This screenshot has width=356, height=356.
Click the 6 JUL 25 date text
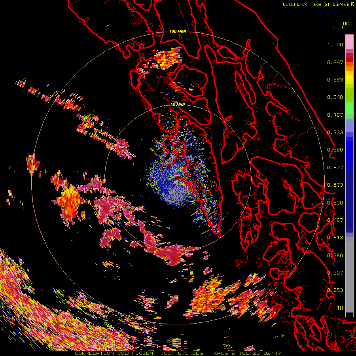point(246,353)
